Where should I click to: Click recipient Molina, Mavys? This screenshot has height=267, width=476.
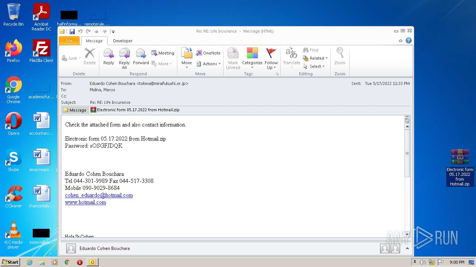(x=102, y=90)
